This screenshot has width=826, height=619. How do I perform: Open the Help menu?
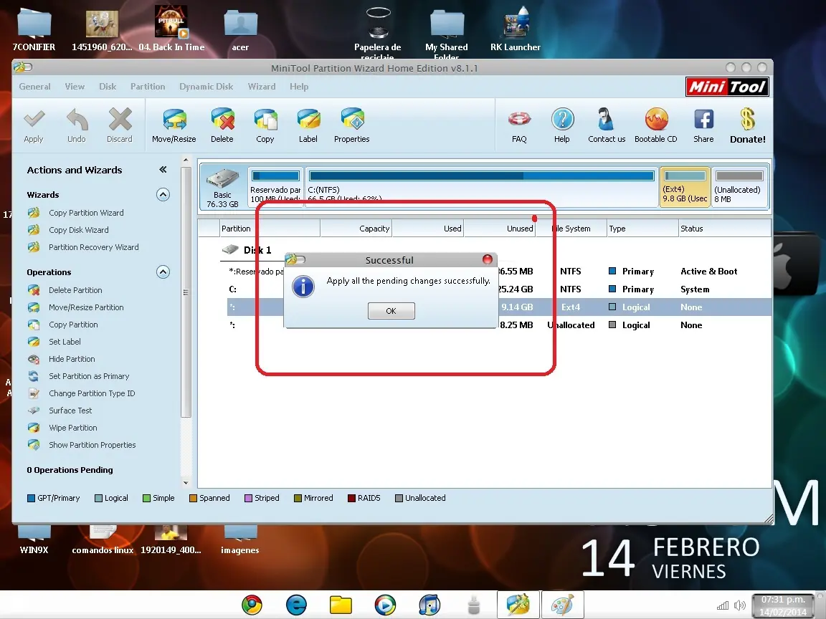[299, 86]
